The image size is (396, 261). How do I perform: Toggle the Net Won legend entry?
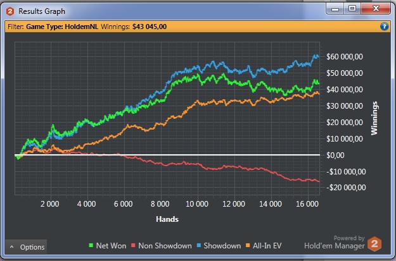pos(108,246)
